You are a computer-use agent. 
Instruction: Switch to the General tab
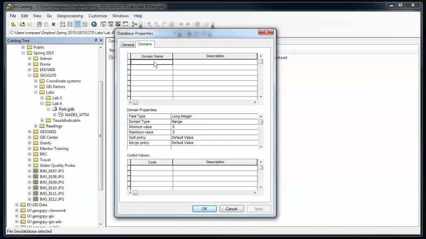tap(128, 44)
